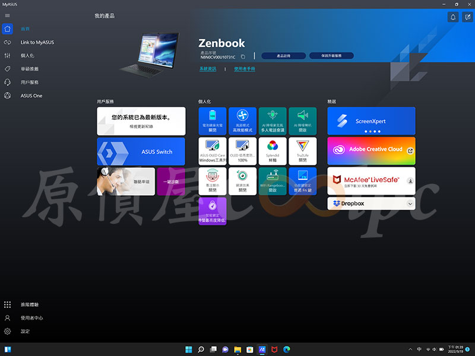Expand the Dropbox card
Image resolution: width=475 pixels, height=356 pixels.
tap(410, 204)
